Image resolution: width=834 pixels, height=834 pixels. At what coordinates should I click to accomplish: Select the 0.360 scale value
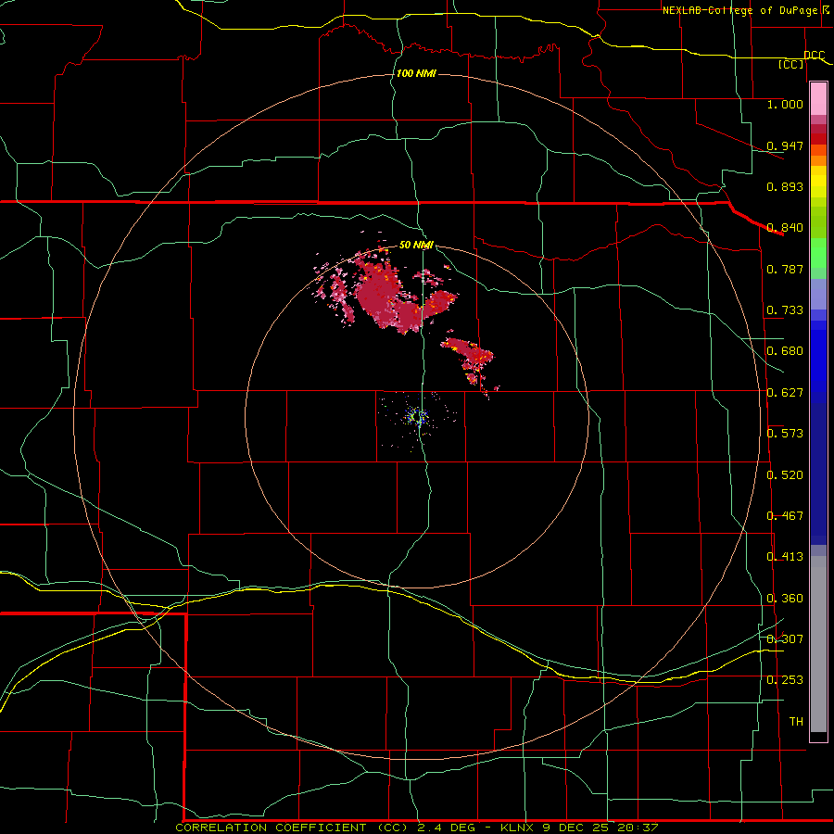785,599
